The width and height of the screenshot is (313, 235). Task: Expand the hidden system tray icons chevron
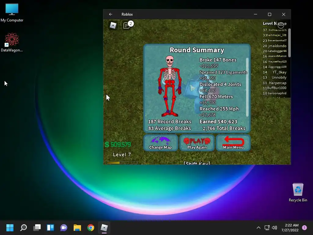(x=259, y=228)
